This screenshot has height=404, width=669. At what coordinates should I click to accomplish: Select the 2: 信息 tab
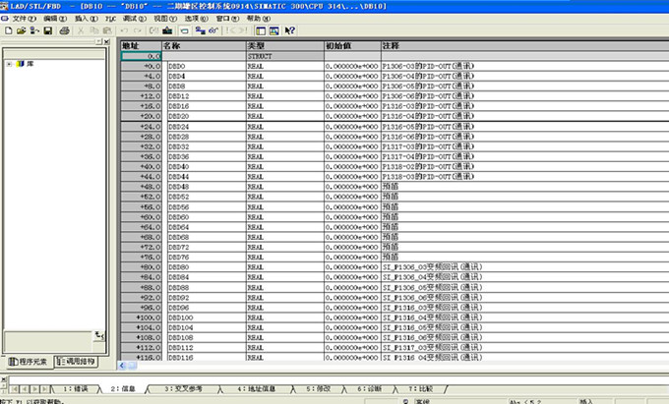(123, 389)
